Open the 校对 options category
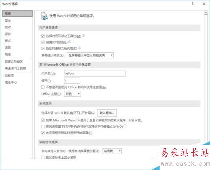The width and height of the screenshot is (210, 170). (x=8, y=27)
